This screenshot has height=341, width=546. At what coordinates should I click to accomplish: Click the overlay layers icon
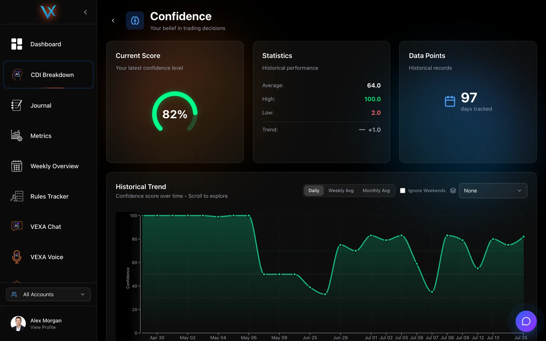(x=453, y=191)
